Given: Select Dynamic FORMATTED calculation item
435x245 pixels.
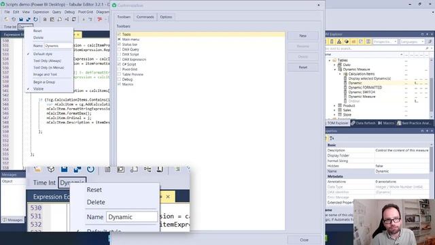Looking at the screenshot, I should (x=365, y=87).
